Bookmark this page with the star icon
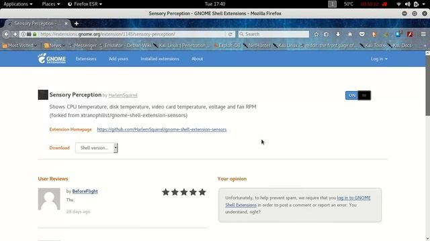The height and width of the screenshot is (241, 430). 316,34
